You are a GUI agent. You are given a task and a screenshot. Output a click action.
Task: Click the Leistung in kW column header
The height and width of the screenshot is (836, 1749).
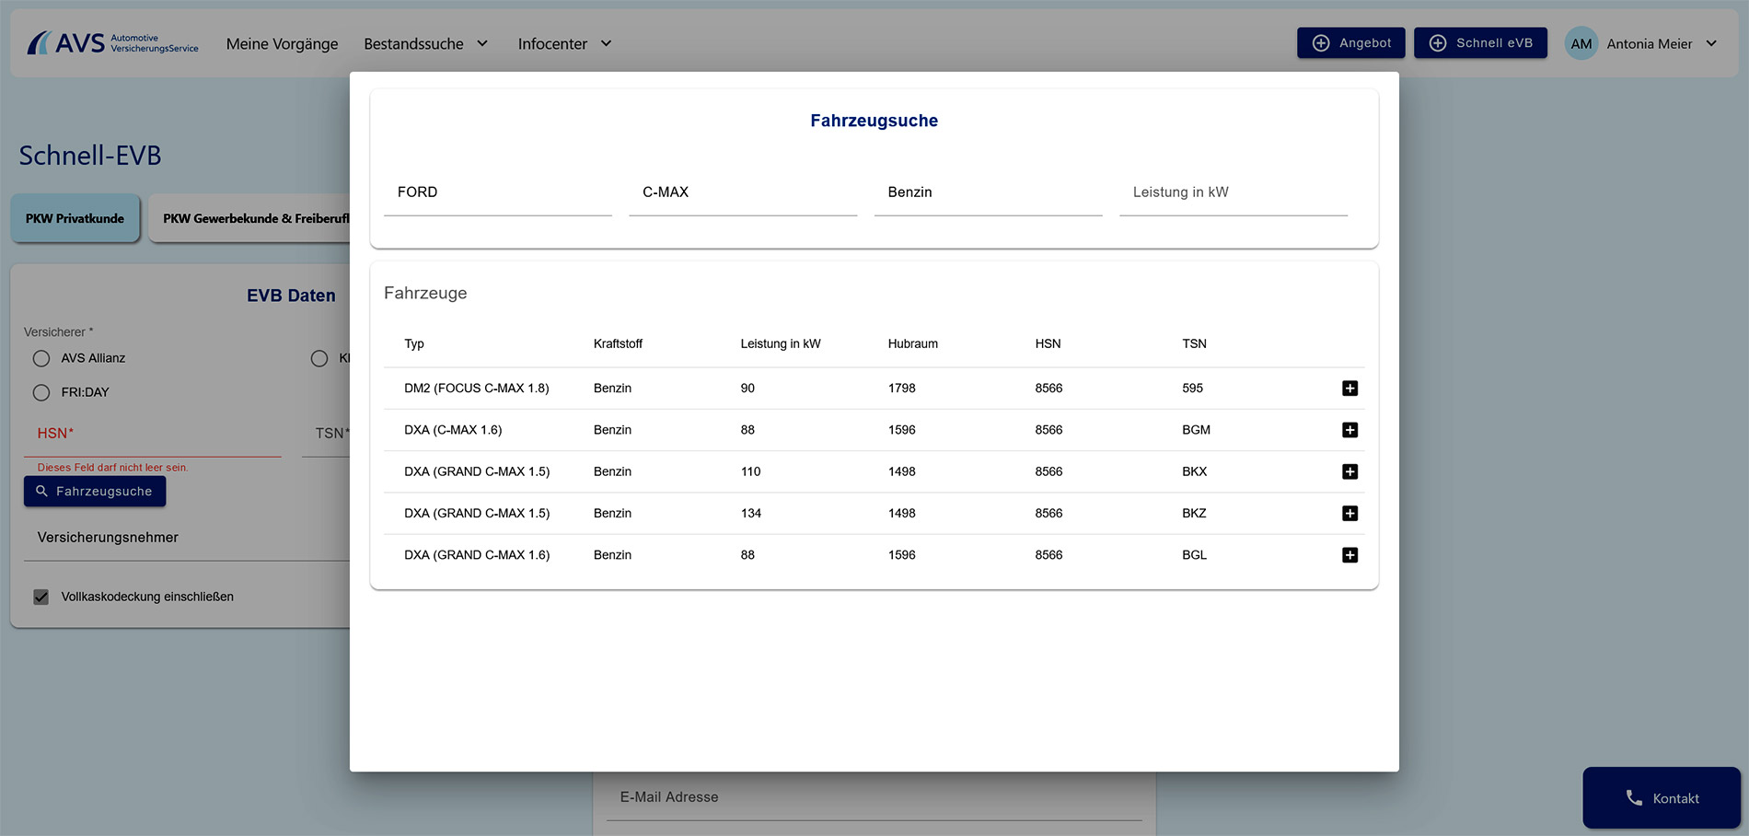781,343
